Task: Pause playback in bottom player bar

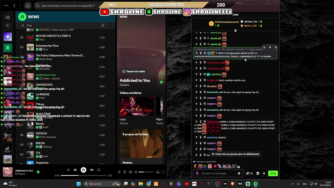Action: point(83,170)
